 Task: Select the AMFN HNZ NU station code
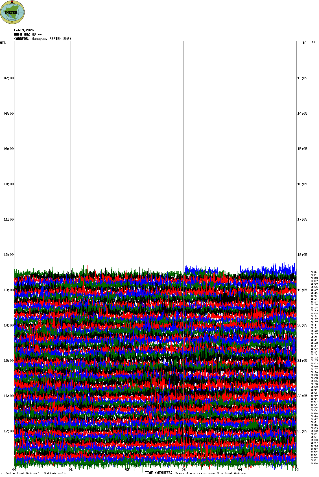(28, 34)
